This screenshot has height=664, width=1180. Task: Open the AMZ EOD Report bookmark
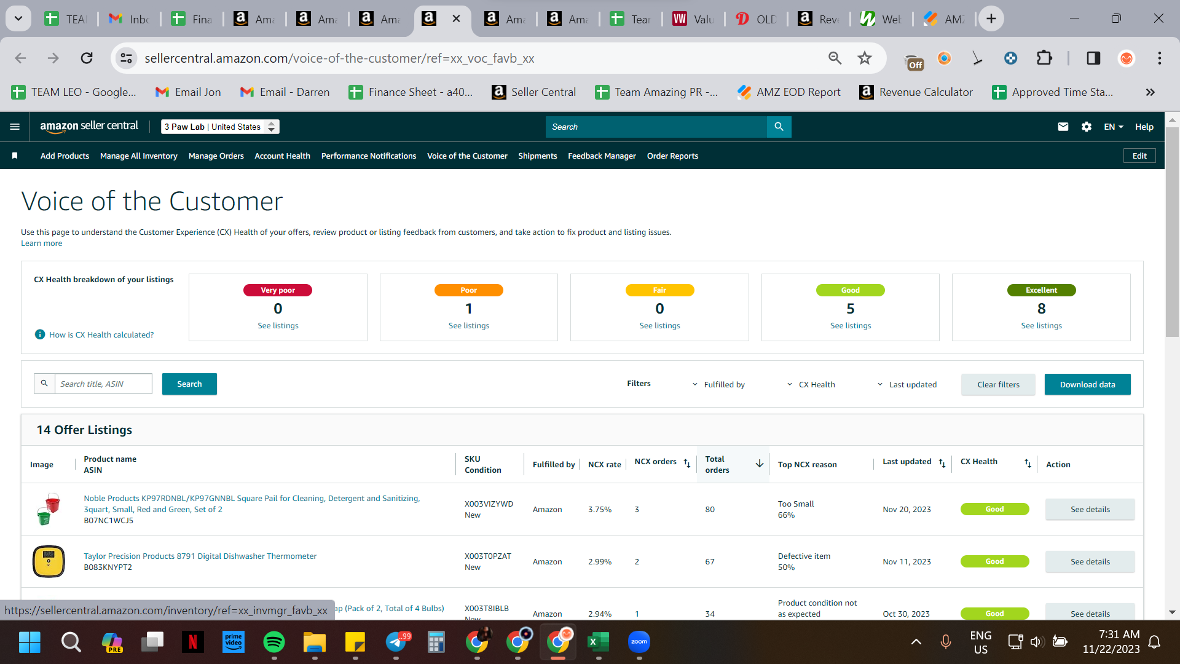[x=789, y=92]
